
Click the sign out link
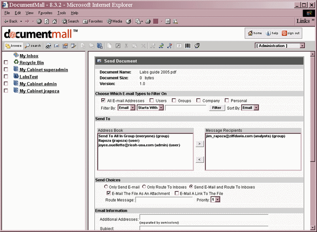click(x=291, y=33)
